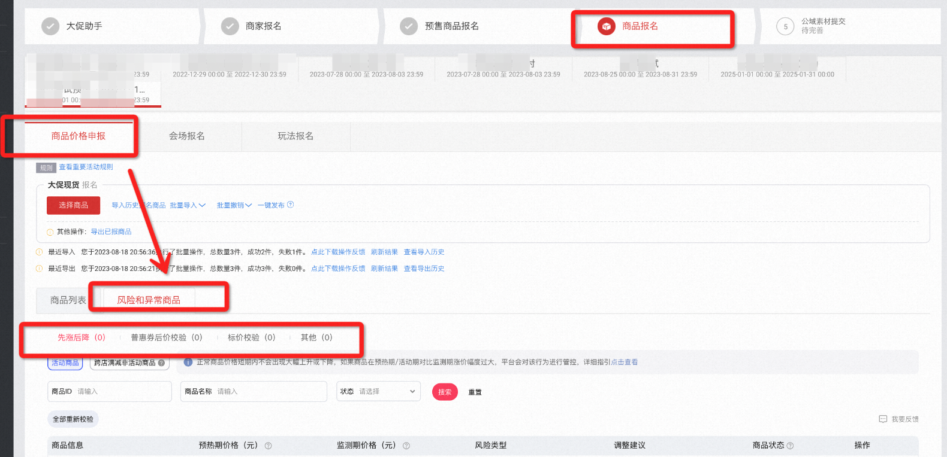Click the 我要反馈 feedback icon
Image resolution: width=947 pixels, height=457 pixels.
point(883,419)
